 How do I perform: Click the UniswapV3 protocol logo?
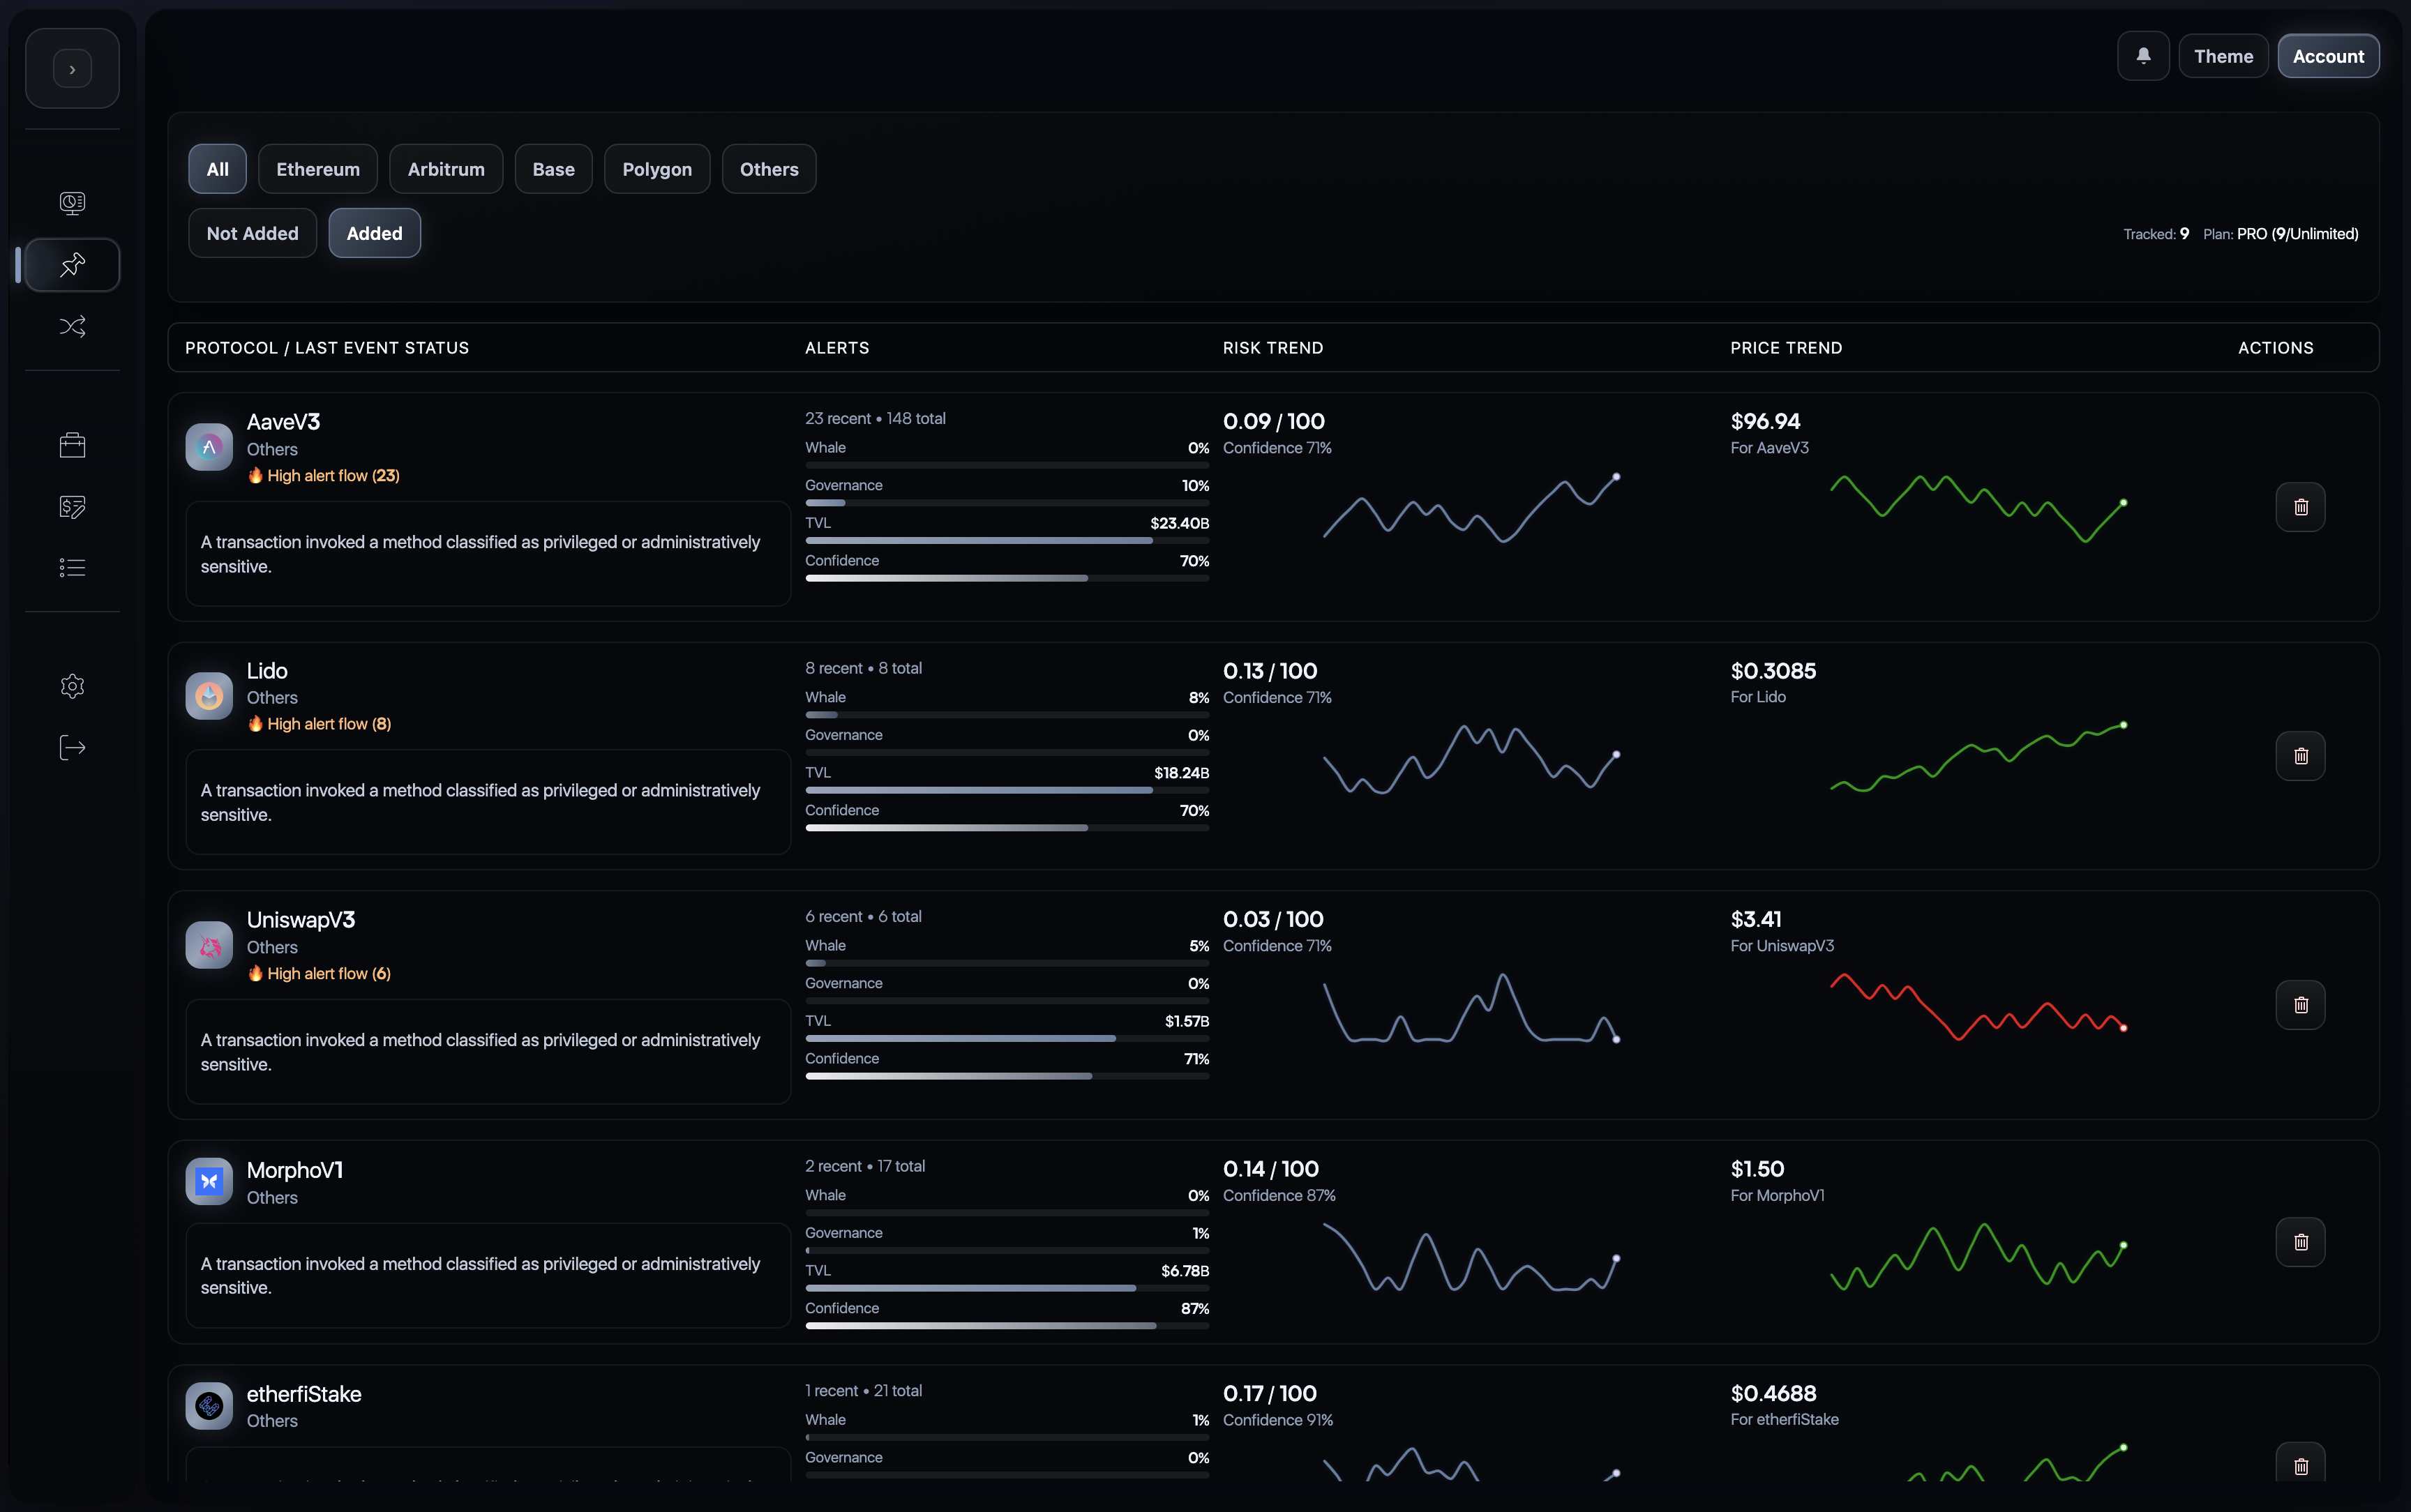(x=209, y=945)
